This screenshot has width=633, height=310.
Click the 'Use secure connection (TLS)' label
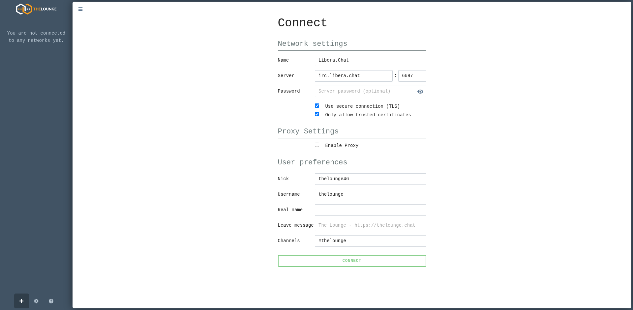[x=362, y=106]
